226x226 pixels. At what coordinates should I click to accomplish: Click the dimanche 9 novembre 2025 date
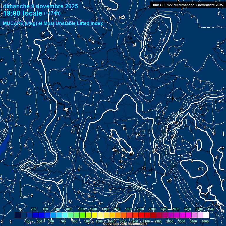(x=40, y=6)
